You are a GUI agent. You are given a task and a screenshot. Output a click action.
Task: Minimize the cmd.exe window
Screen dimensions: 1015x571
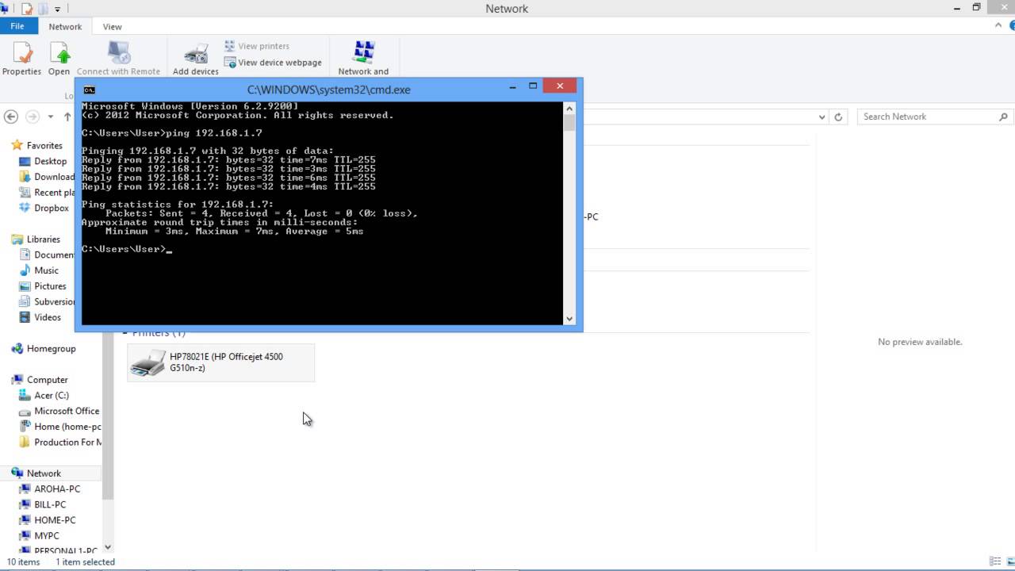coord(513,86)
